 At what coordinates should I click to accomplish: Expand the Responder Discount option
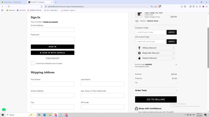tap(156, 53)
